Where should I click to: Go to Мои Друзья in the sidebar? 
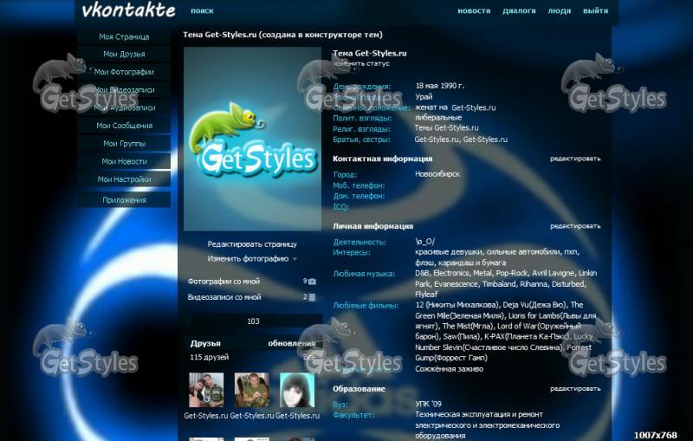point(124,55)
